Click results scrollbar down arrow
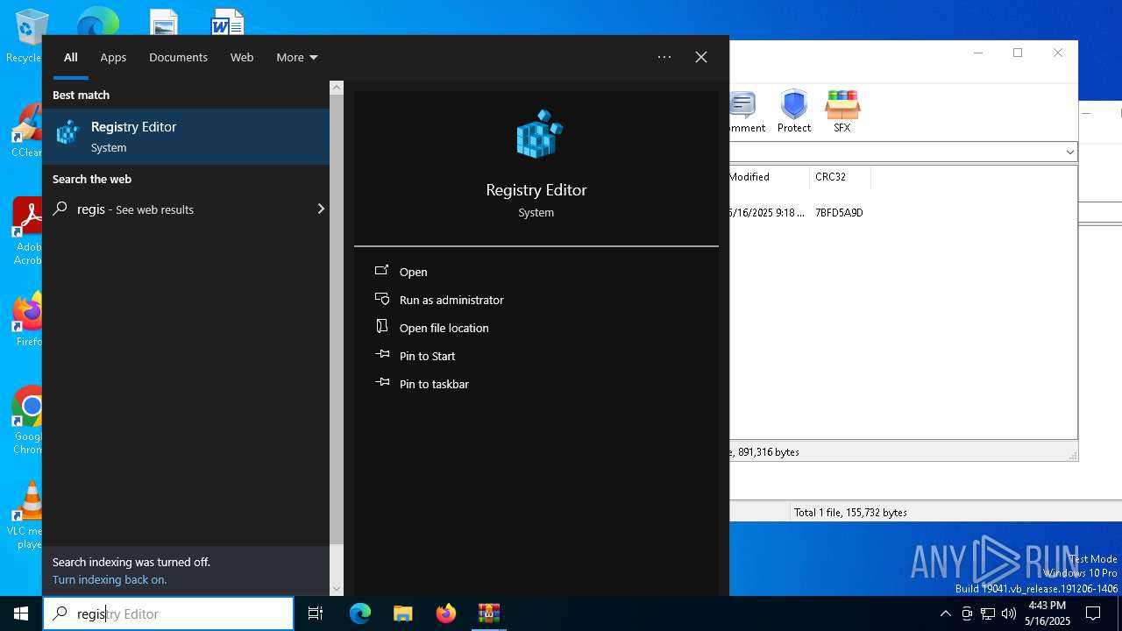 tap(337, 589)
